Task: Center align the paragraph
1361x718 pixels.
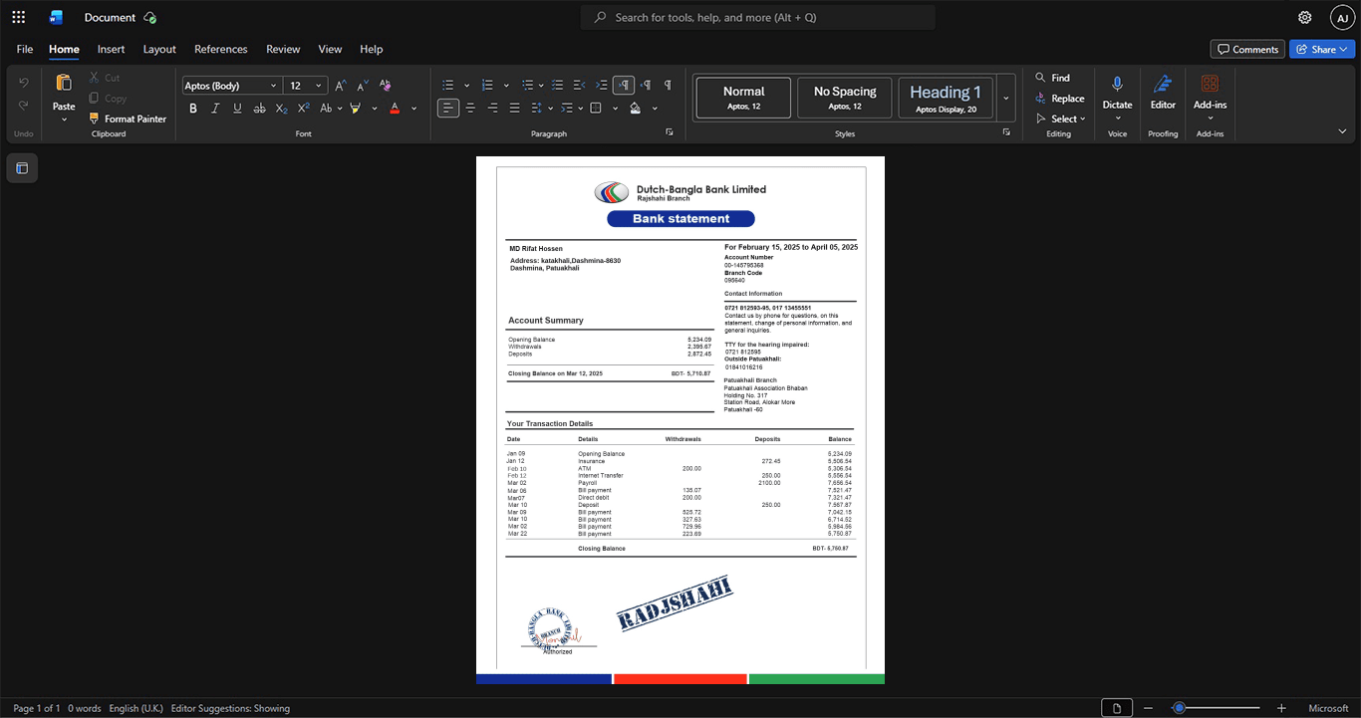Action: 470,108
